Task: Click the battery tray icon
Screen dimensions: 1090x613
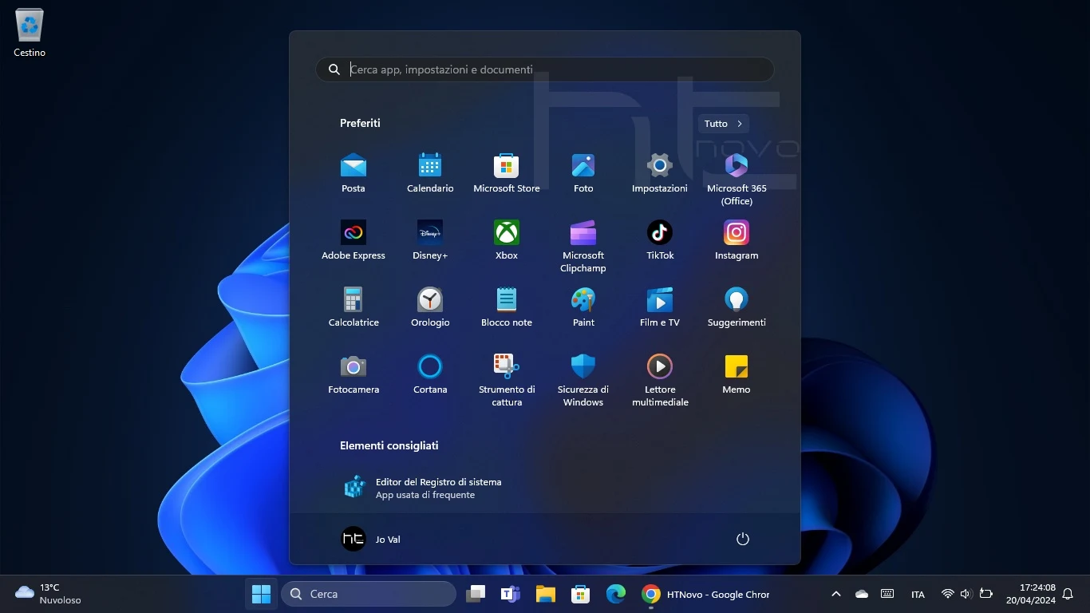Action: tap(986, 594)
